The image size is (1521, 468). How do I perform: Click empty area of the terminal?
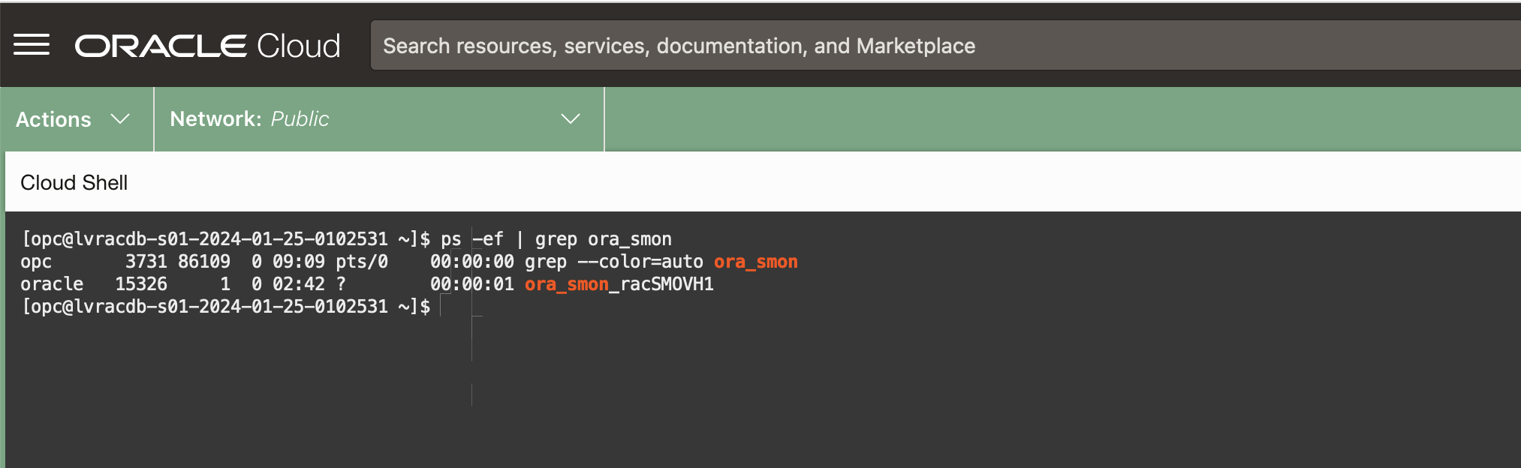coord(901,390)
